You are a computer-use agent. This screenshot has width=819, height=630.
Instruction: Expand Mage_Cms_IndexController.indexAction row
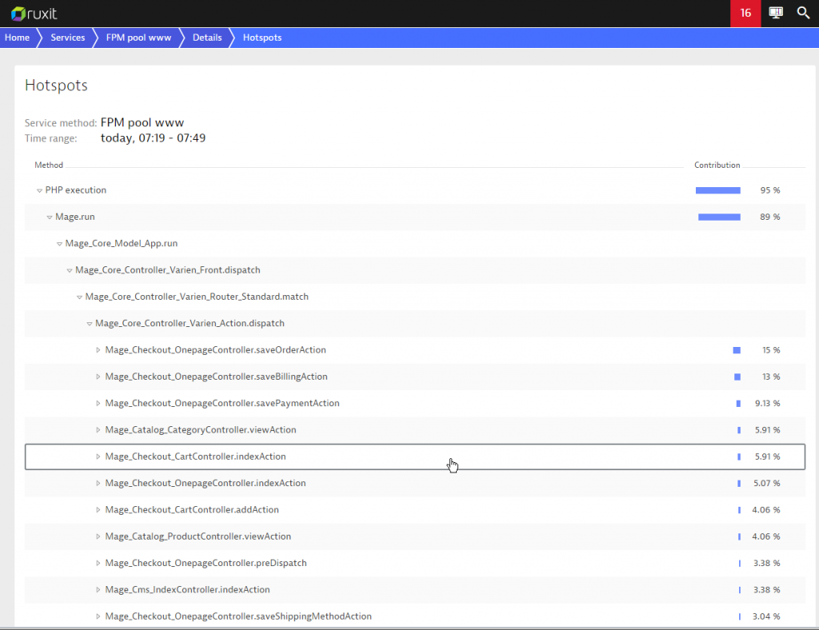pyautogui.click(x=98, y=589)
